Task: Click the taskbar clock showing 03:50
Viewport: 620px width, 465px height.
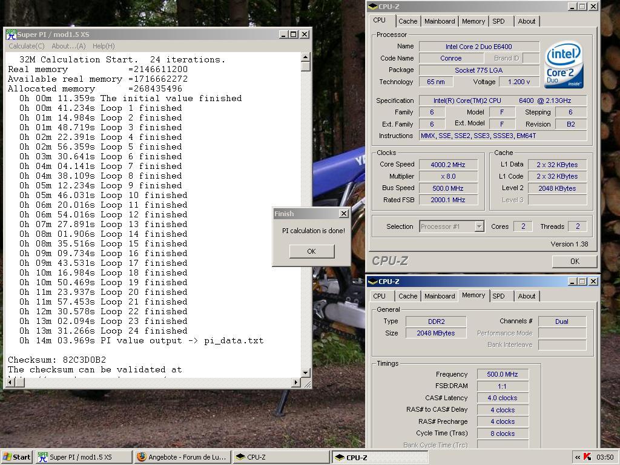Action: 605,457
